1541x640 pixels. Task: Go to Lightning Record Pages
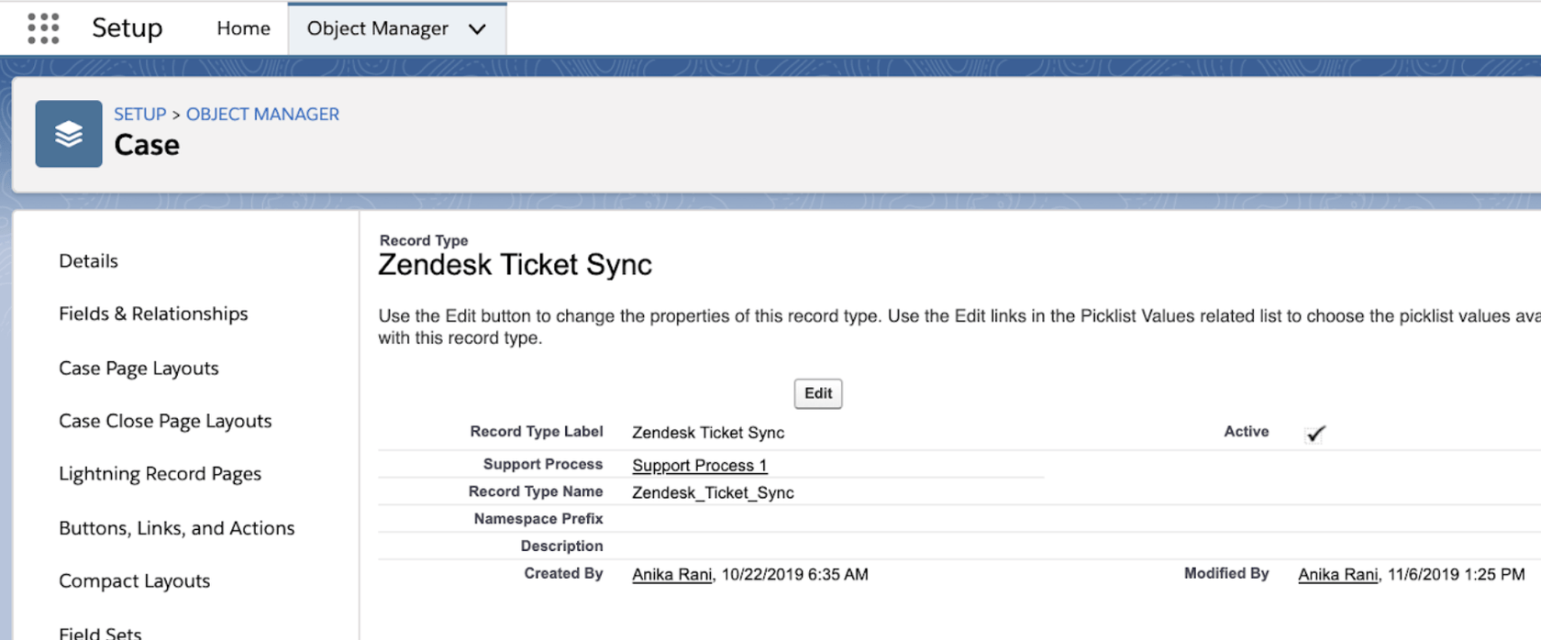point(160,474)
